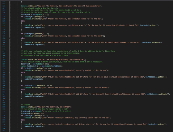
Task: Collapse the else block at line 162
Action: point(9,90)
